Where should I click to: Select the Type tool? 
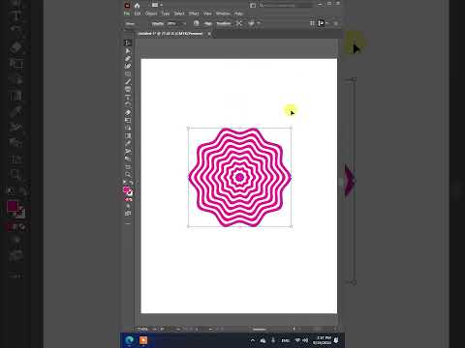(128, 98)
